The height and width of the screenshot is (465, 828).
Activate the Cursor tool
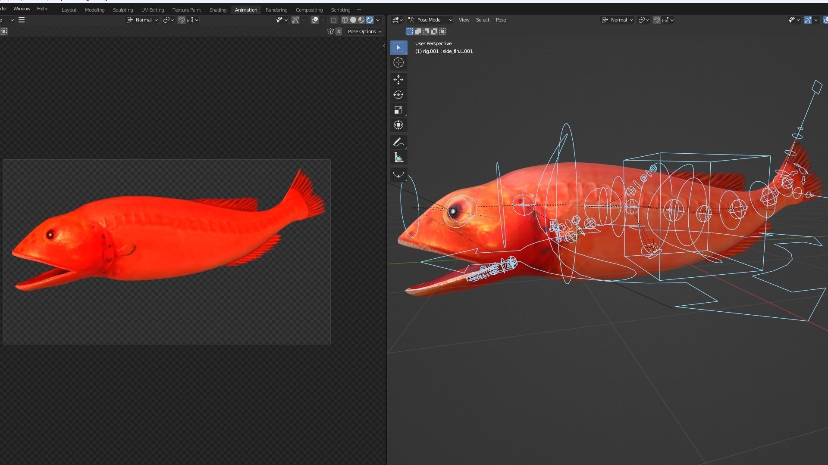pyautogui.click(x=398, y=62)
